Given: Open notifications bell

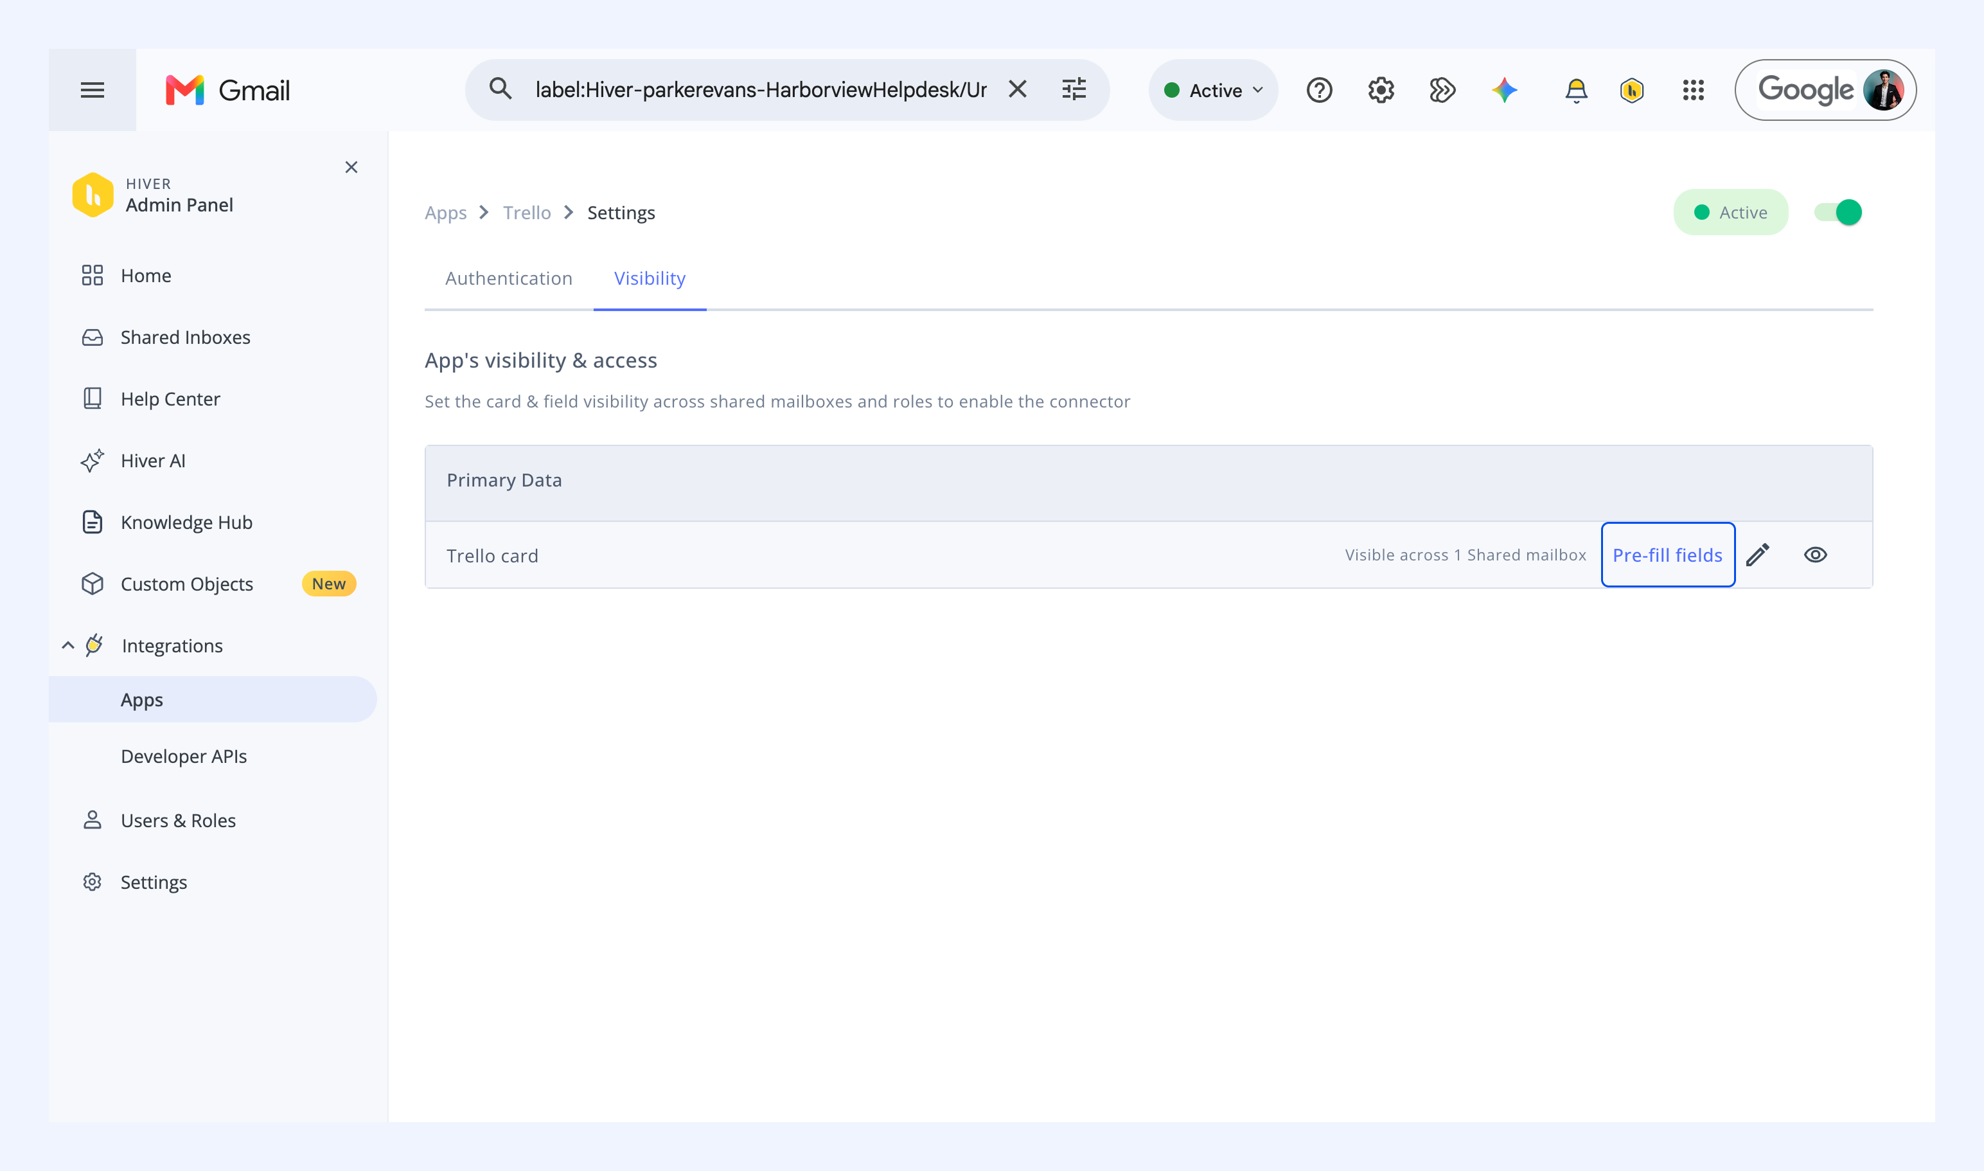Looking at the screenshot, I should pos(1576,90).
